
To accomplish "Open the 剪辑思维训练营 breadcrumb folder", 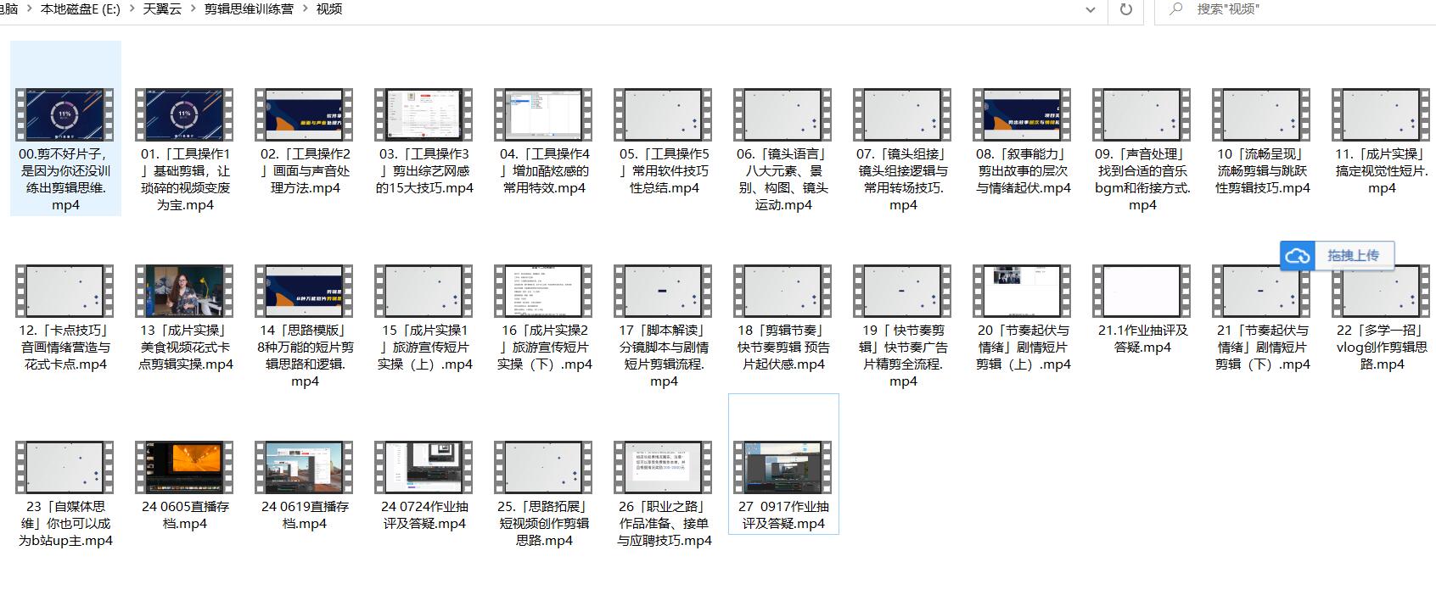I will [x=249, y=9].
